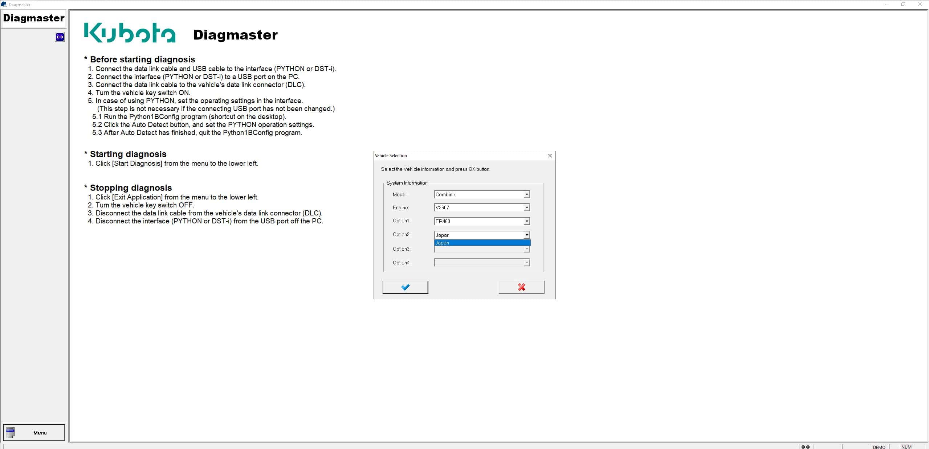Screen dimensions: 929x449
Task: Expand the Option1 dropdown arrow
Action: pyautogui.click(x=526, y=221)
